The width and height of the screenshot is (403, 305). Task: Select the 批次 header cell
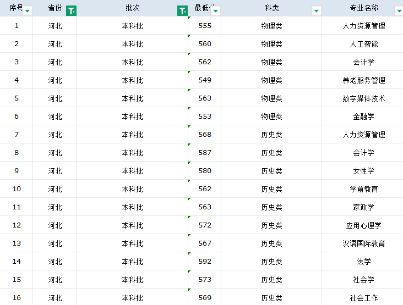click(x=132, y=8)
